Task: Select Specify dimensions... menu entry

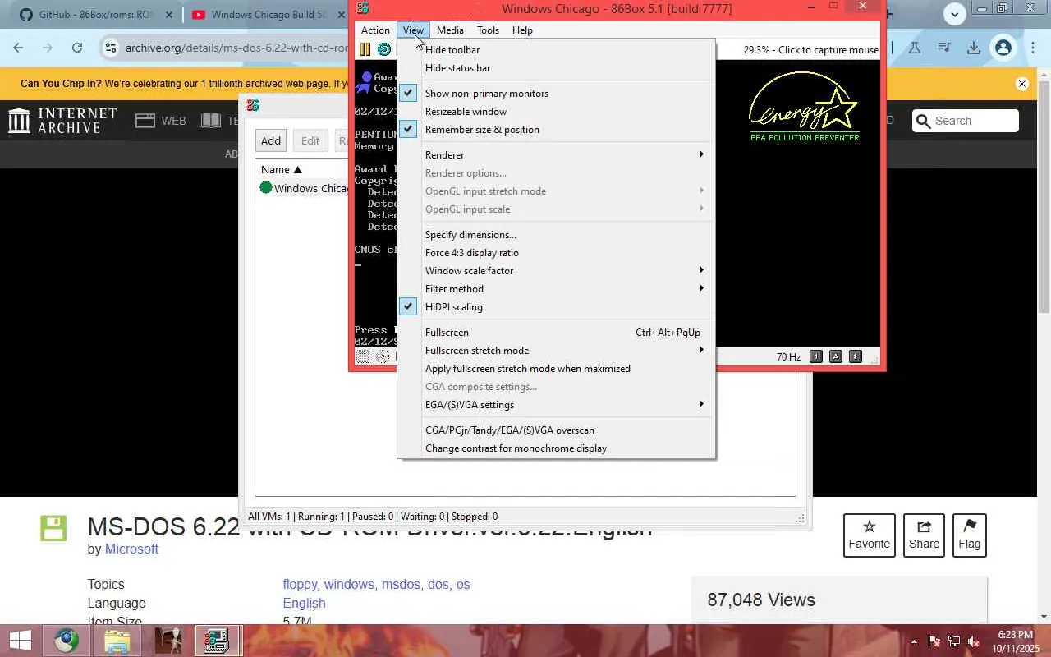Action: (557, 235)
